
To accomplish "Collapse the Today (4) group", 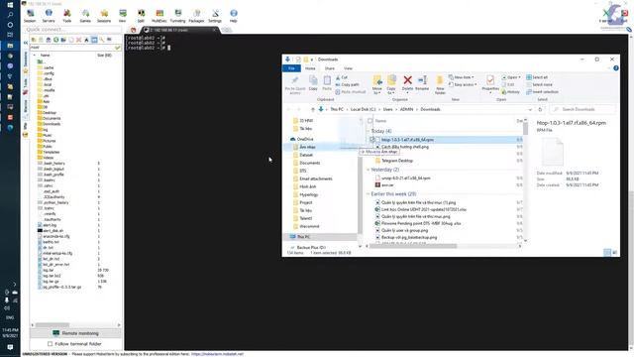I will [x=368, y=131].
